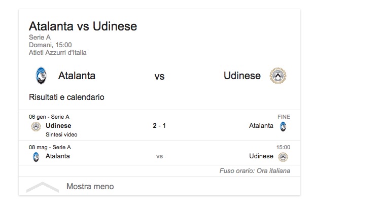Click the Atalanta name in the 08 mag row
The image size is (382, 206).
pyautogui.click(x=57, y=156)
